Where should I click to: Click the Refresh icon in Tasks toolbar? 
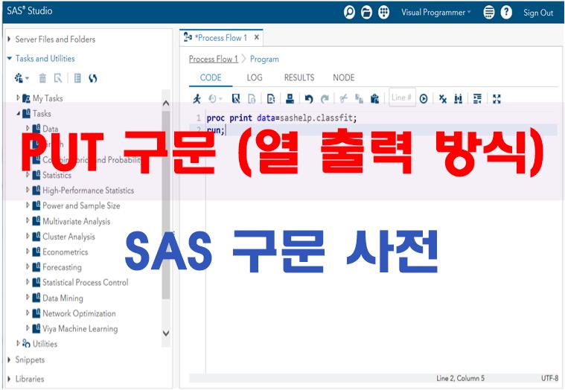(x=93, y=78)
